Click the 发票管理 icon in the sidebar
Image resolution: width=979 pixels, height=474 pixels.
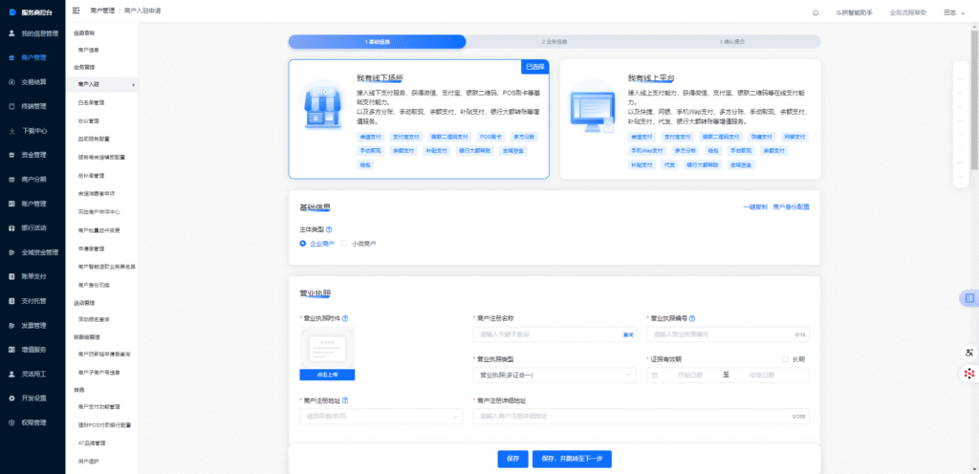[x=11, y=325]
